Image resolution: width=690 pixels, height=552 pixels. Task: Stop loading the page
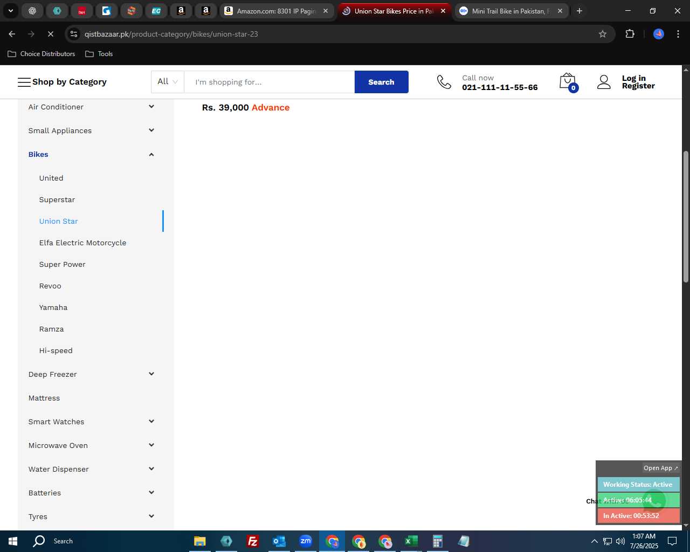point(50,34)
